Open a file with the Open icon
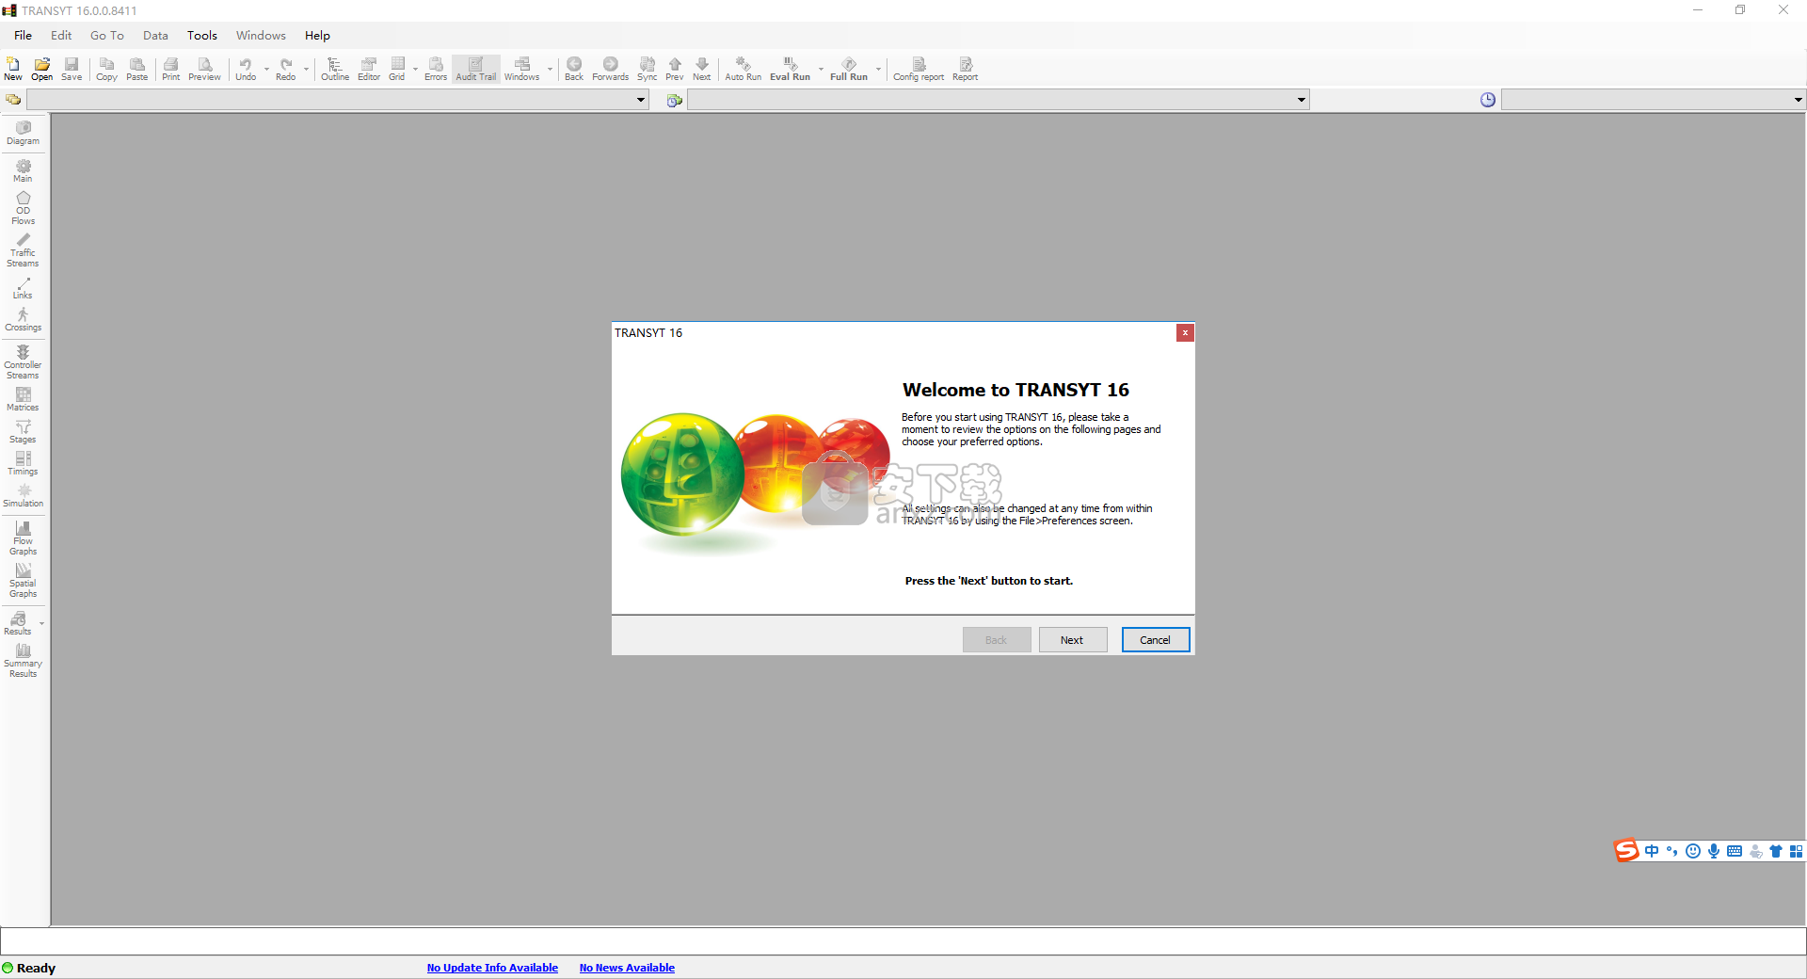 42,69
